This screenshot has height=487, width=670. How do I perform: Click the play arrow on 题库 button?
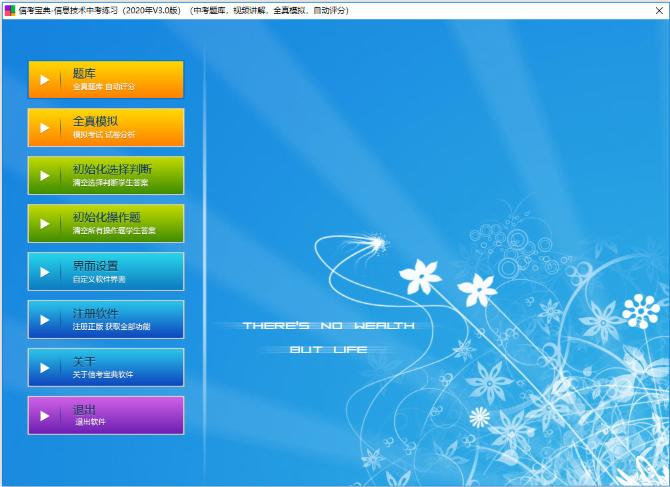45,80
